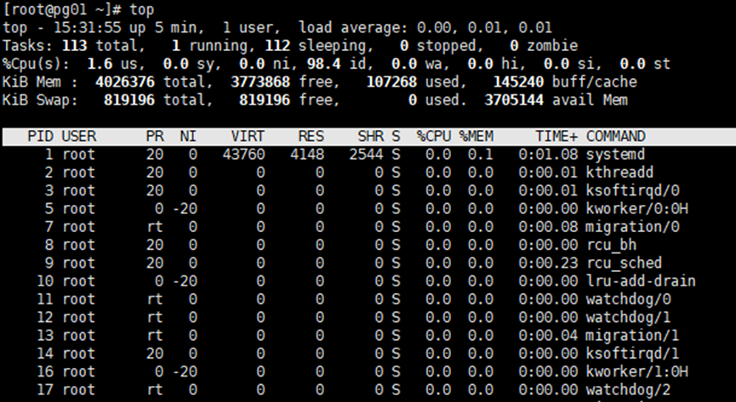Select the kworker/0:0H process name
Viewport: 736px width, 402px height.
click(x=636, y=209)
